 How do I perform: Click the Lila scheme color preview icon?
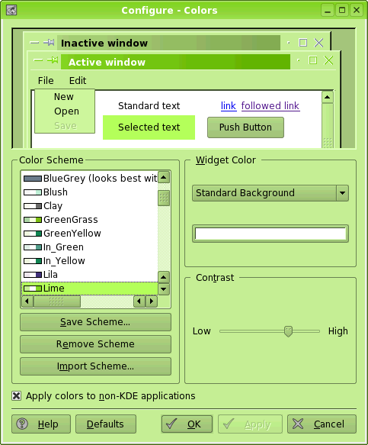[33, 275]
